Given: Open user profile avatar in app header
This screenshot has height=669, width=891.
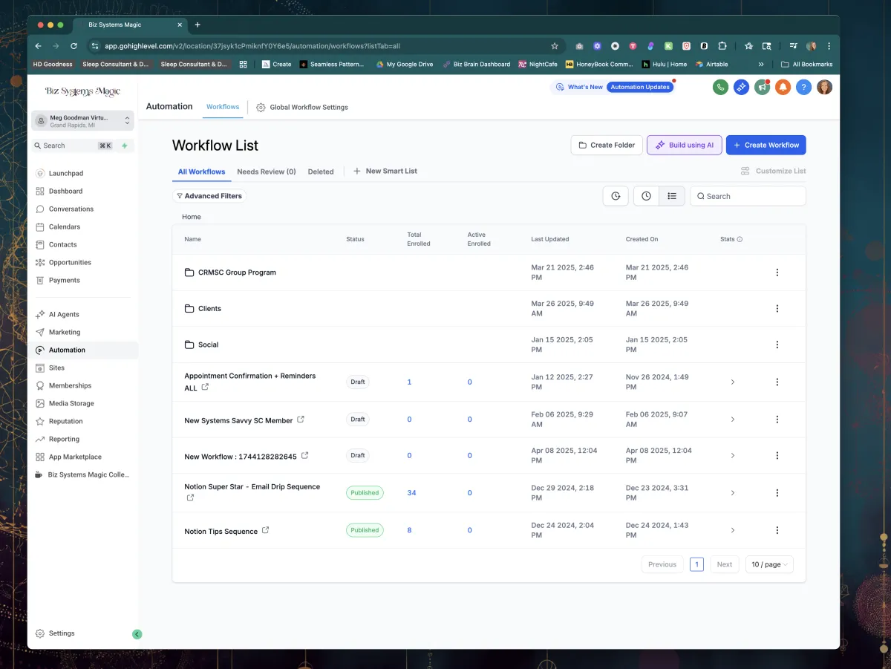Looking at the screenshot, I should coord(824,87).
